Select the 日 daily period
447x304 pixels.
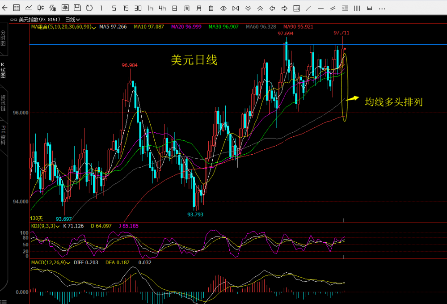[x=174, y=8]
